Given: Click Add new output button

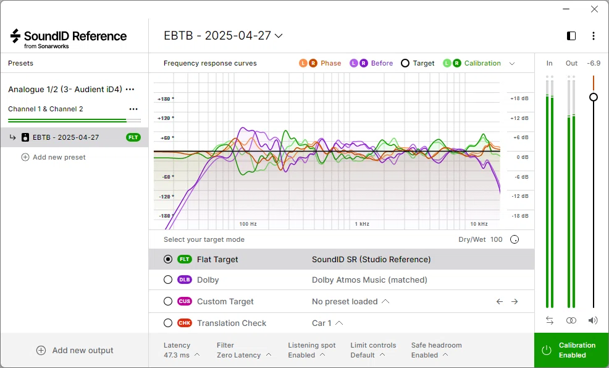Looking at the screenshot, I should pos(75,351).
